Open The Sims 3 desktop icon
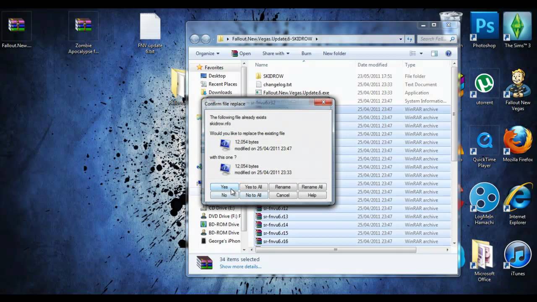The width and height of the screenshot is (537, 302). pos(518,30)
